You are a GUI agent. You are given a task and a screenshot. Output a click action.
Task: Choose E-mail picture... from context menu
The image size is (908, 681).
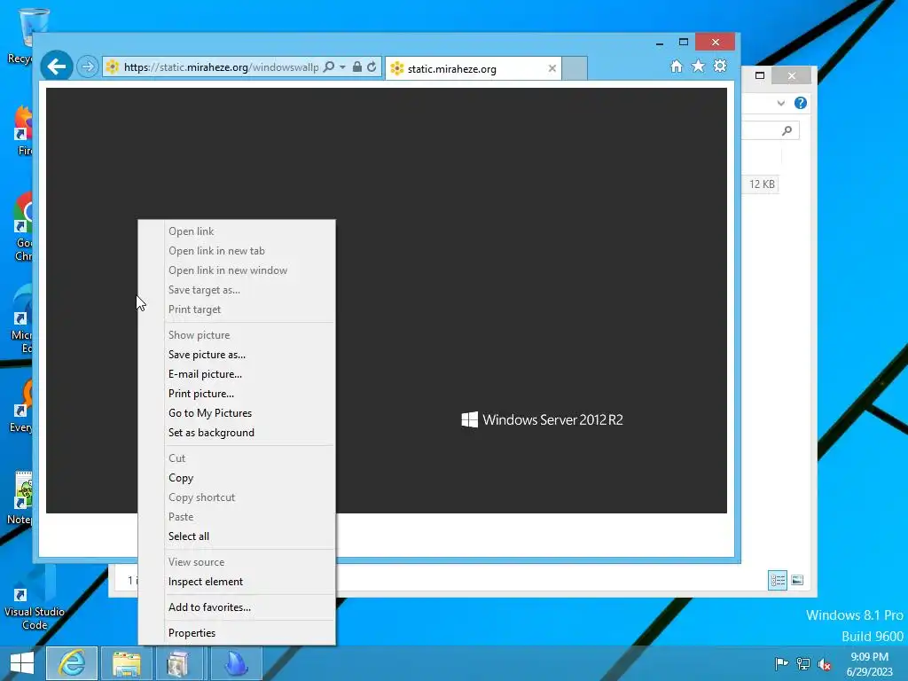[x=205, y=374]
